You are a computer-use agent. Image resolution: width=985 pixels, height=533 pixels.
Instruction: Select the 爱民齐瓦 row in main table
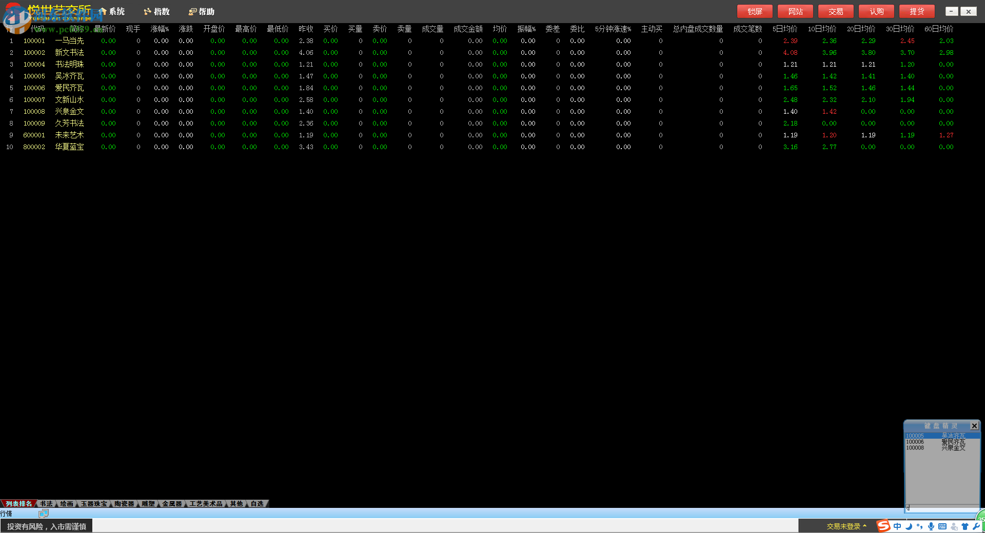(x=69, y=88)
